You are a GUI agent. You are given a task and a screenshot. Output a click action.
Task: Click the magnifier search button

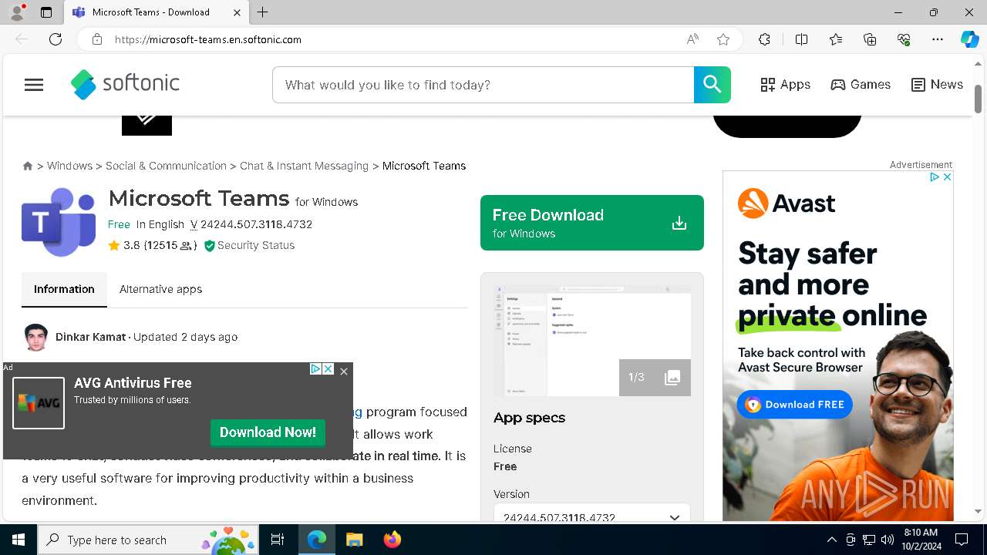(712, 85)
